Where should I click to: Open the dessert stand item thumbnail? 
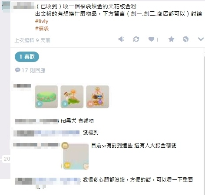[x=98, y=97]
